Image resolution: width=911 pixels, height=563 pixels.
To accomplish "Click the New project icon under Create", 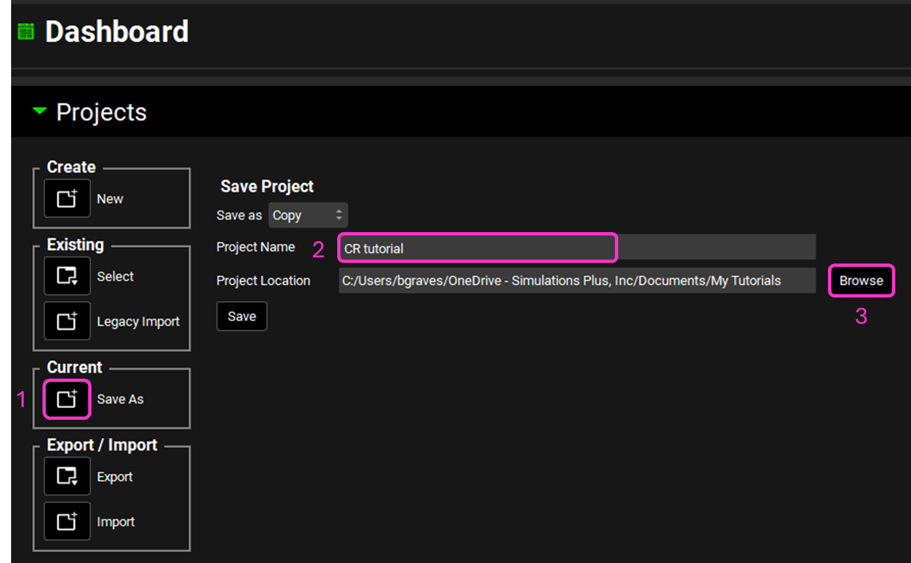I will tap(67, 198).
